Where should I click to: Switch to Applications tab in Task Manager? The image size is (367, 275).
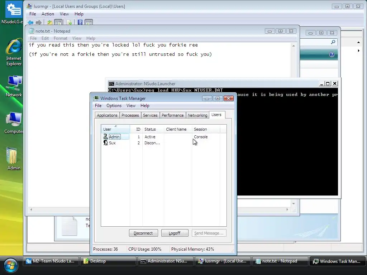pos(107,115)
